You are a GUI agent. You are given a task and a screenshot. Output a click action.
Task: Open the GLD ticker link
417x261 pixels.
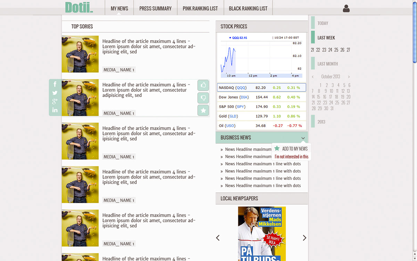(233, 116)
